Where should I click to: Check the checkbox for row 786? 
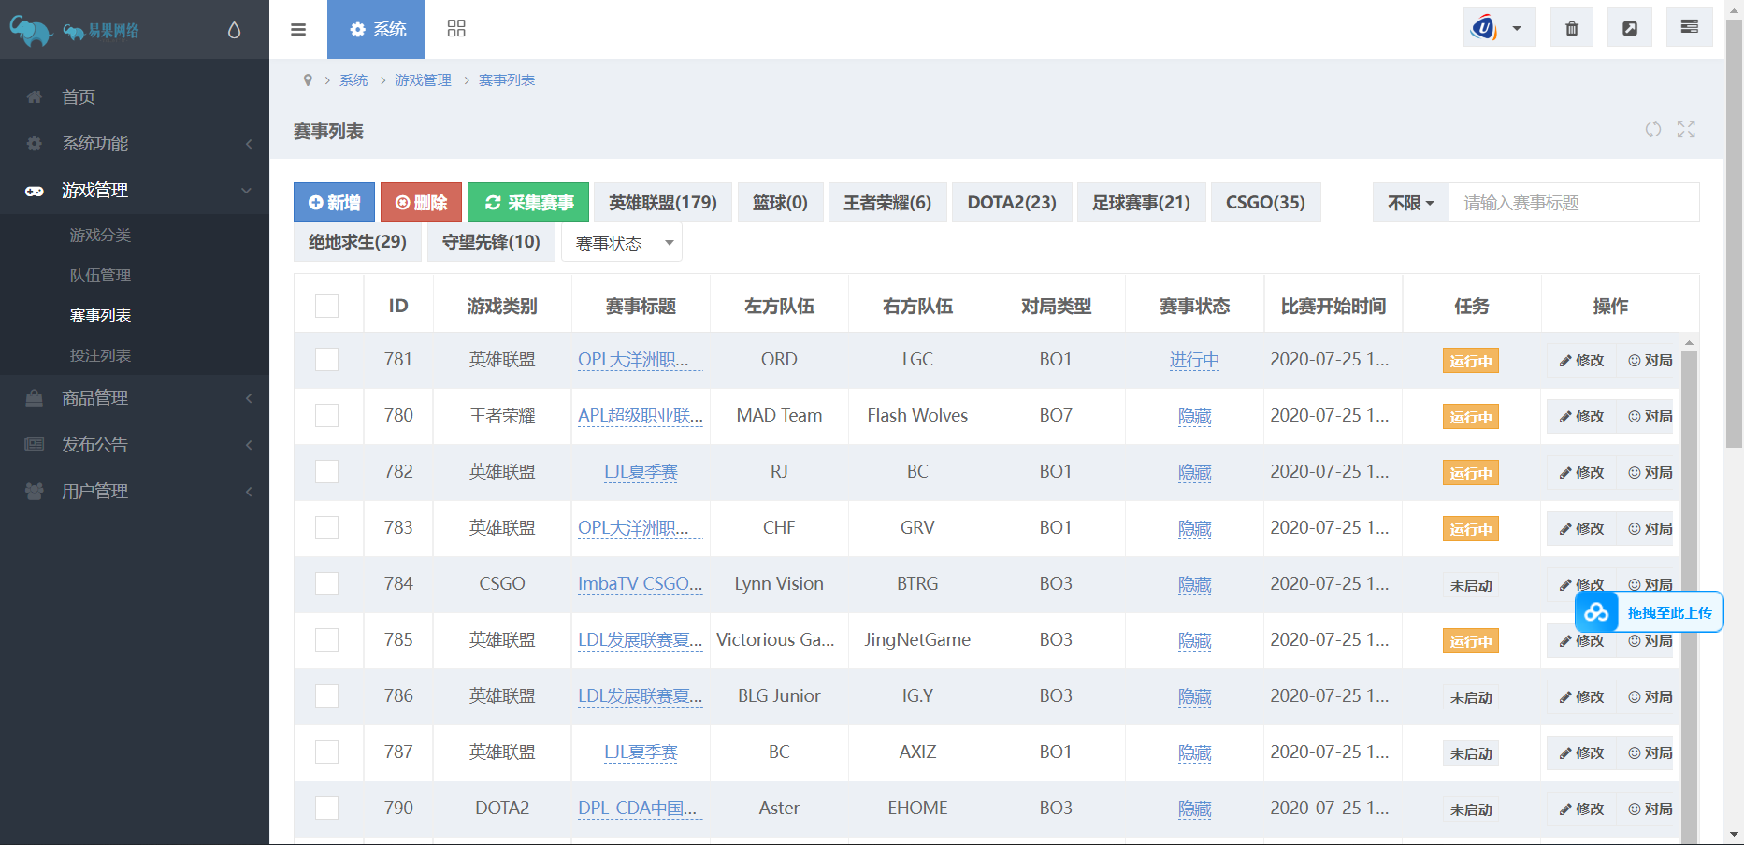coord(327,696)
